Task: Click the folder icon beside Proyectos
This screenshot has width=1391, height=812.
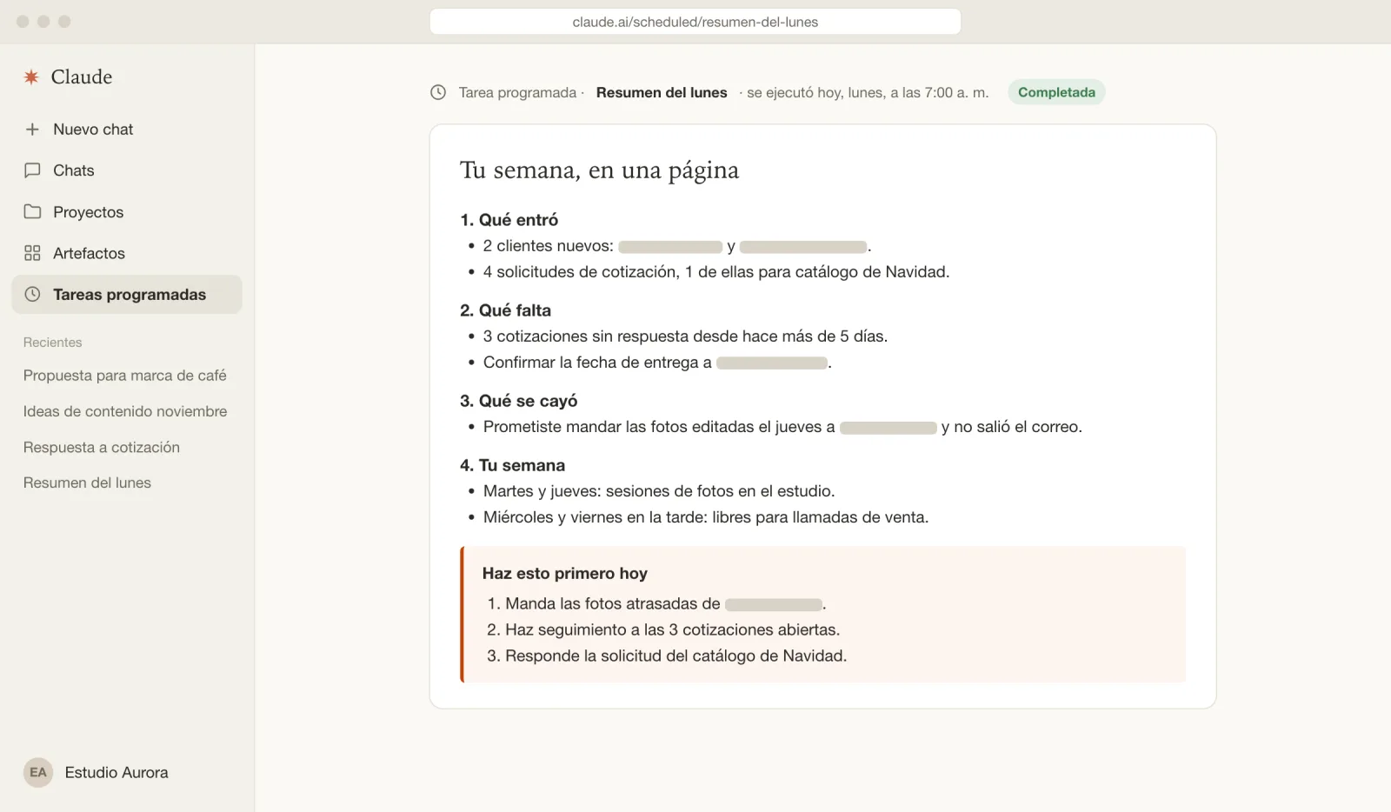Action: 32,212
